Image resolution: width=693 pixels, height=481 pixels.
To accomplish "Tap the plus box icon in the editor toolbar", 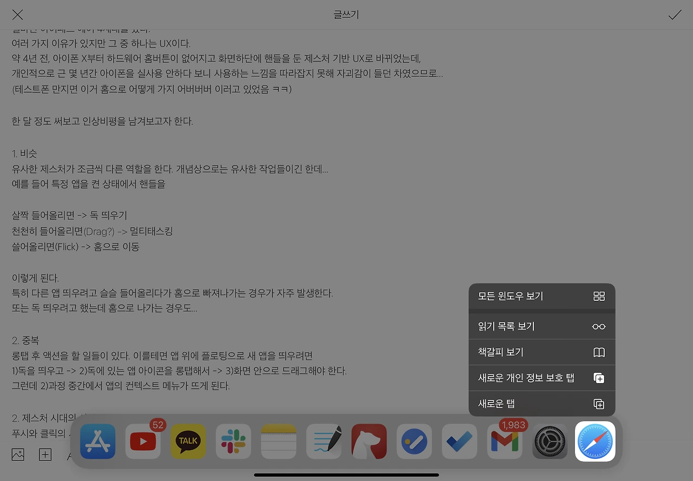I will click(x=45, y=455).
